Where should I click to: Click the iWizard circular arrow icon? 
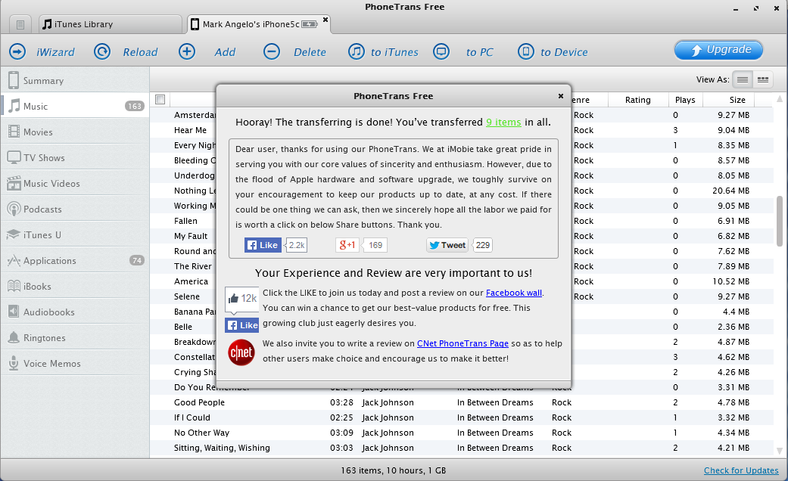pyautogui.click(x=17, y=51)
